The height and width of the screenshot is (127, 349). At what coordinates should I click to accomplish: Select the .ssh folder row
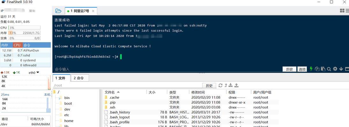coord(191,107)
